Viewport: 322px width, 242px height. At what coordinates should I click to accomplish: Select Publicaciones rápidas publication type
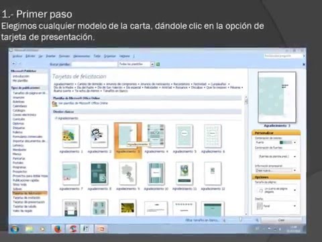point(26,180)
